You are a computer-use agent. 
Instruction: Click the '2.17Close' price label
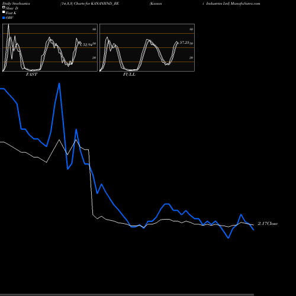pos(268,224)
